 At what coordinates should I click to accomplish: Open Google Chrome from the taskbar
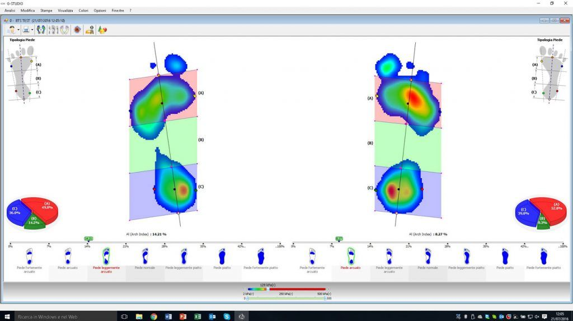(x=153, y=316)
